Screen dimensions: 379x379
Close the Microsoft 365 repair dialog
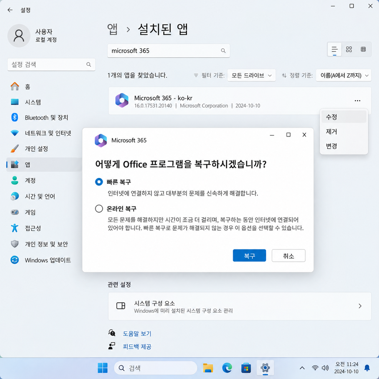pos(304,135)
